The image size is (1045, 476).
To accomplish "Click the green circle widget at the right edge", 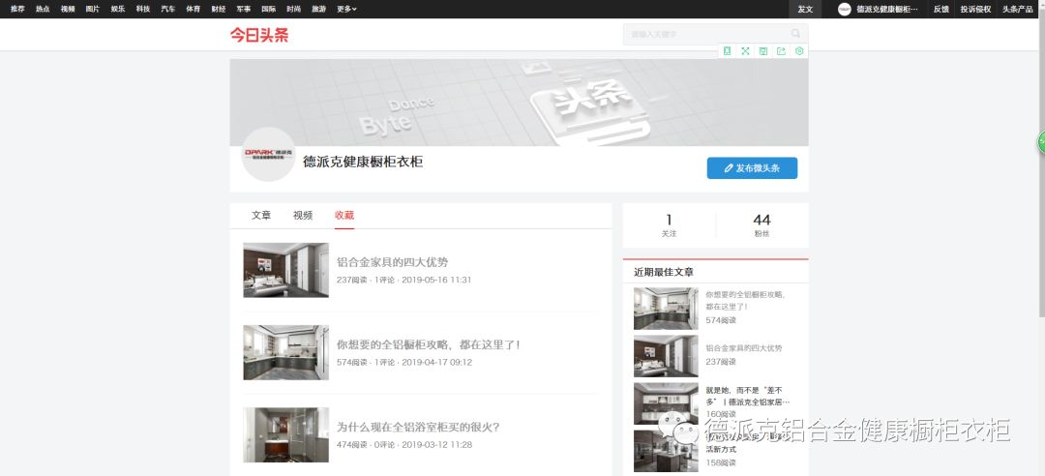I will [1041, 142].
